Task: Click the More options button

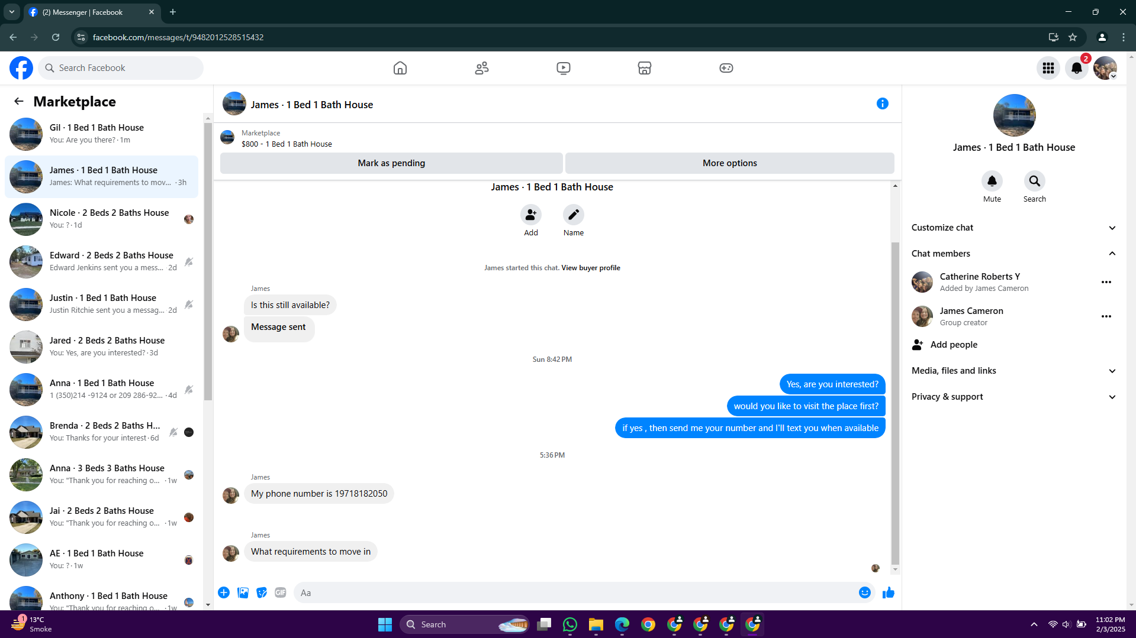Action: 730,163
